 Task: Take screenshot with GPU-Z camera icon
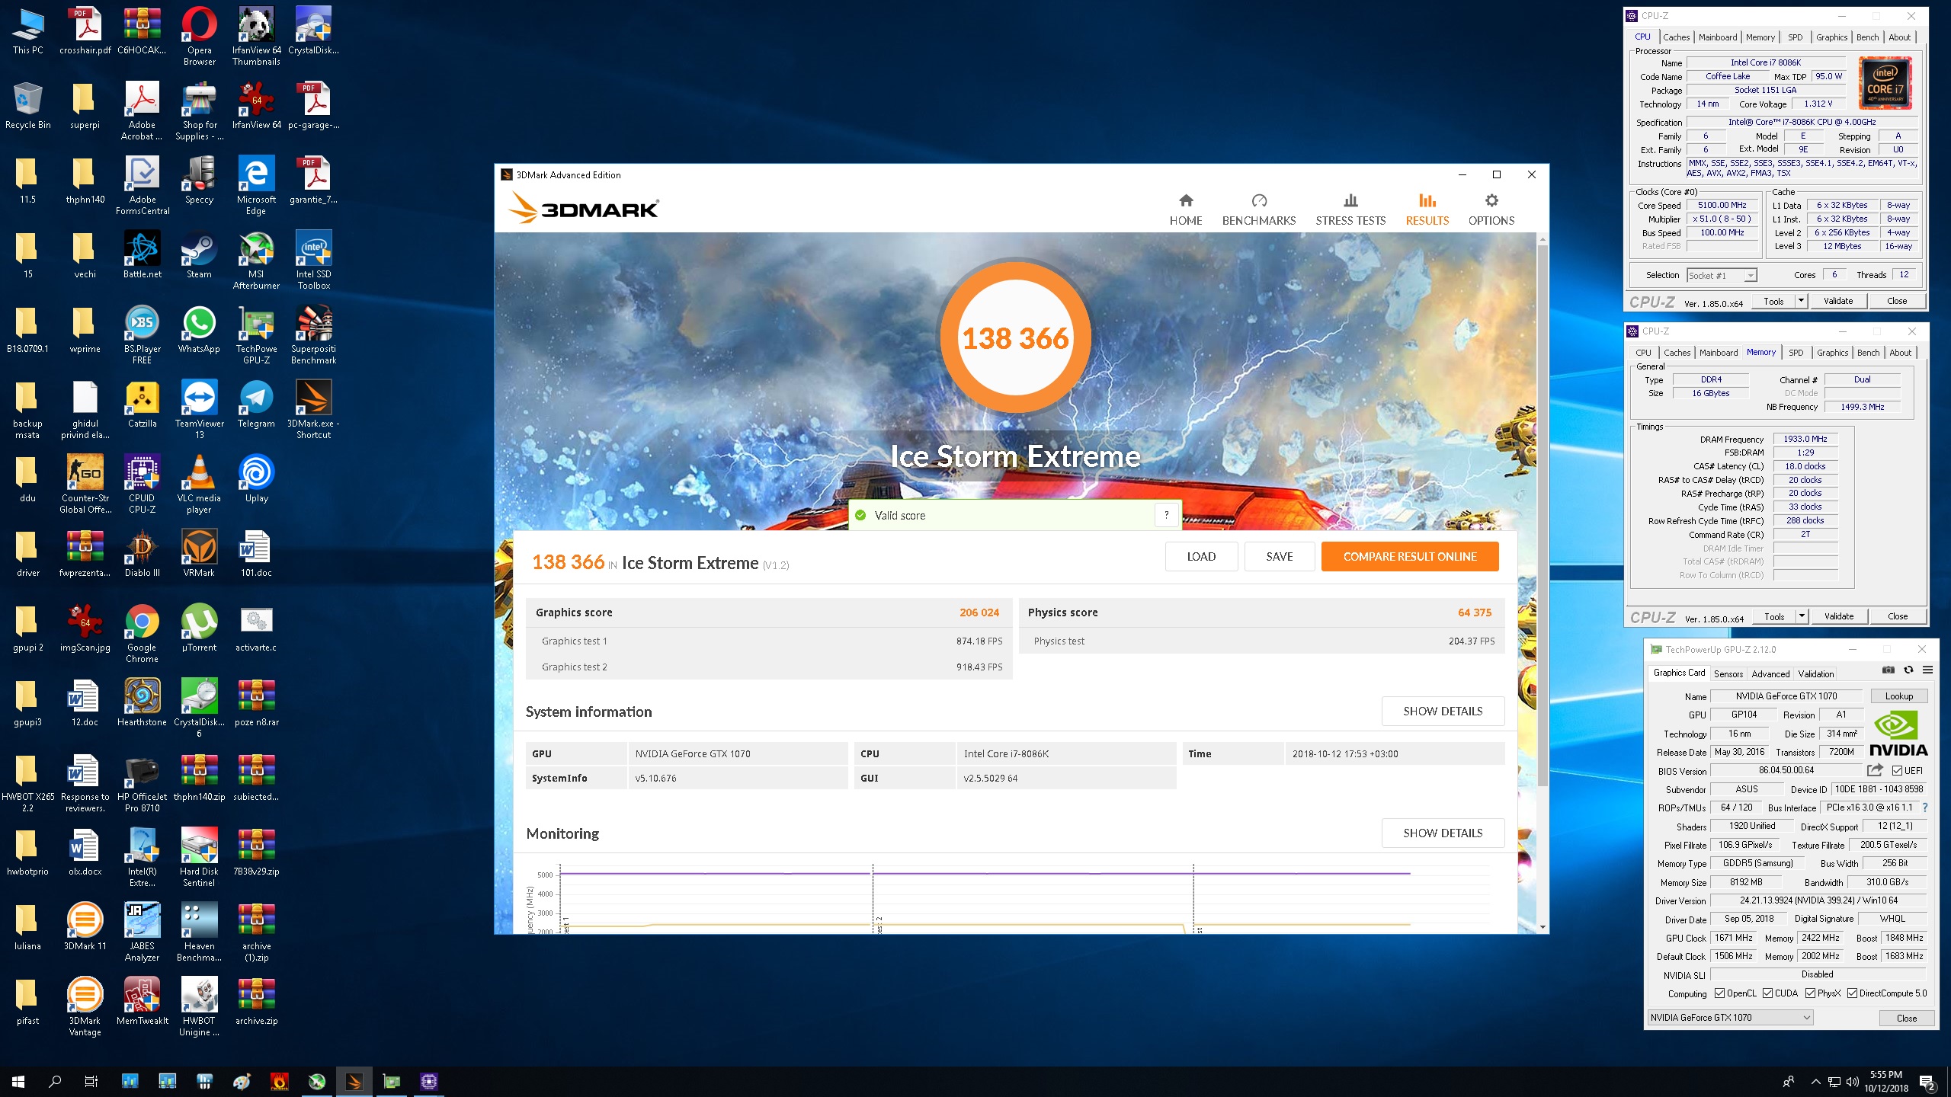[x=1888, y=670]
